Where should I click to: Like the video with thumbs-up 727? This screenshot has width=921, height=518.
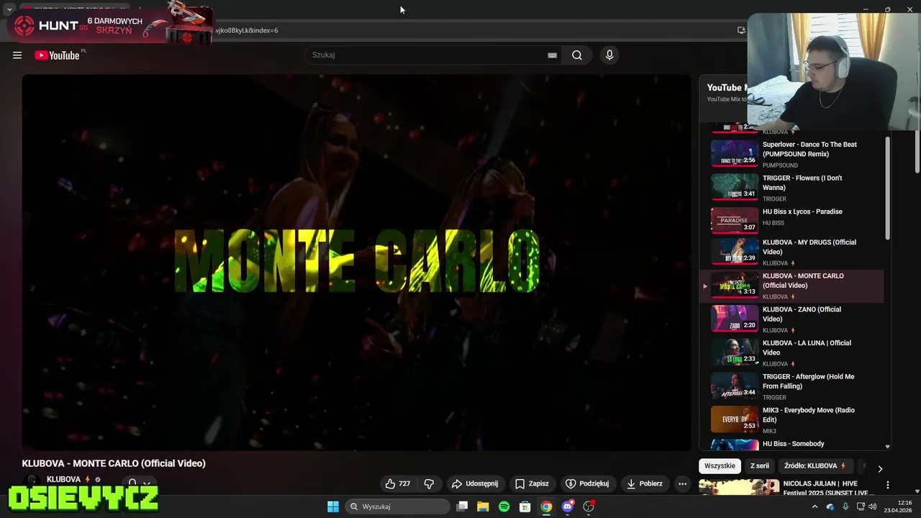(398, 483)
